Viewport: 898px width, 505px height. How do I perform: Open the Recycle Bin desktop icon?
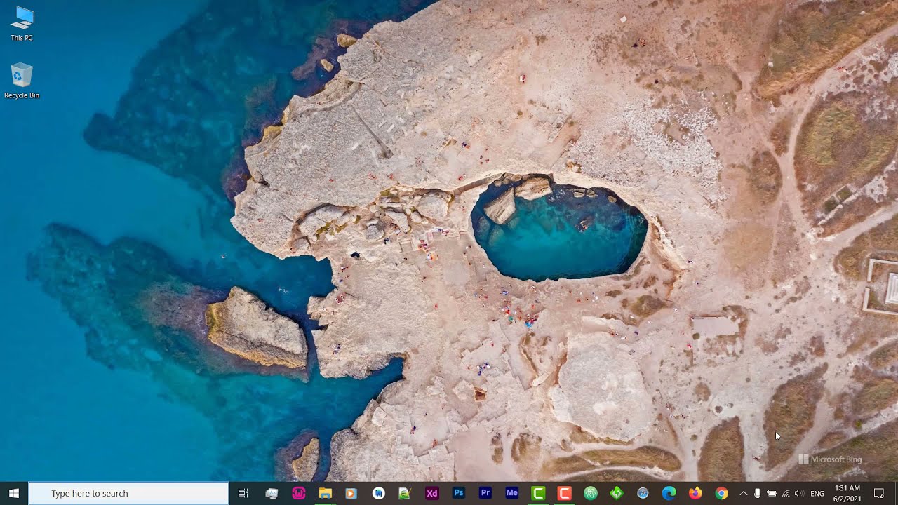[x=22, y=81]
